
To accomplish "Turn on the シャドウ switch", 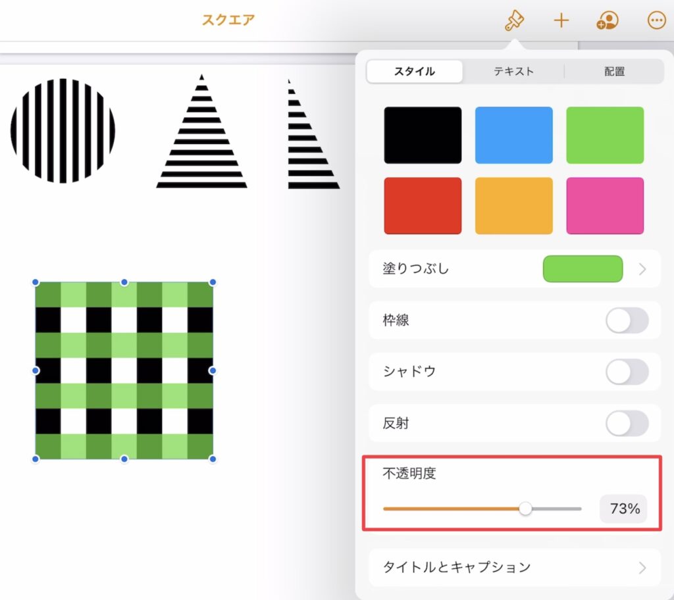I will [x=627, y=372].
